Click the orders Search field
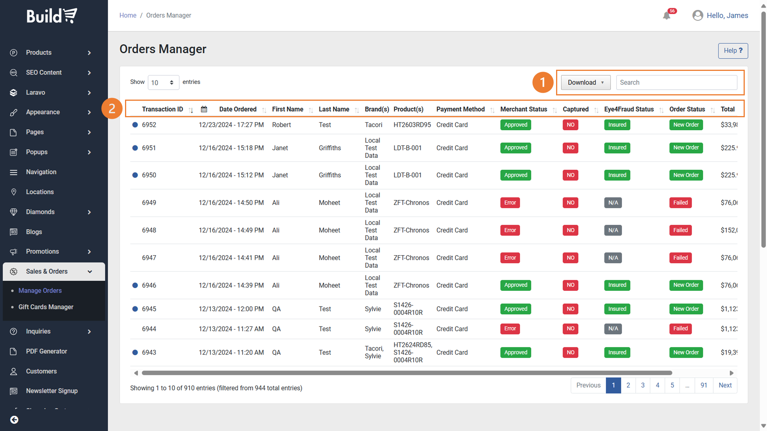The width and height of the screenshot is (767, 431). 676,82
